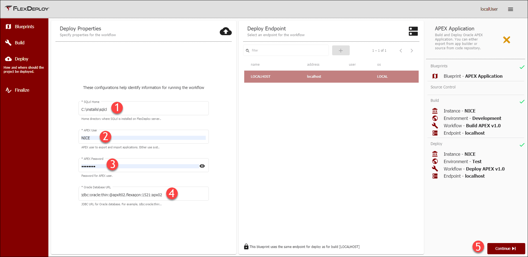
Task: Open the Deploy summary section
Action: (x=436, y=144)
